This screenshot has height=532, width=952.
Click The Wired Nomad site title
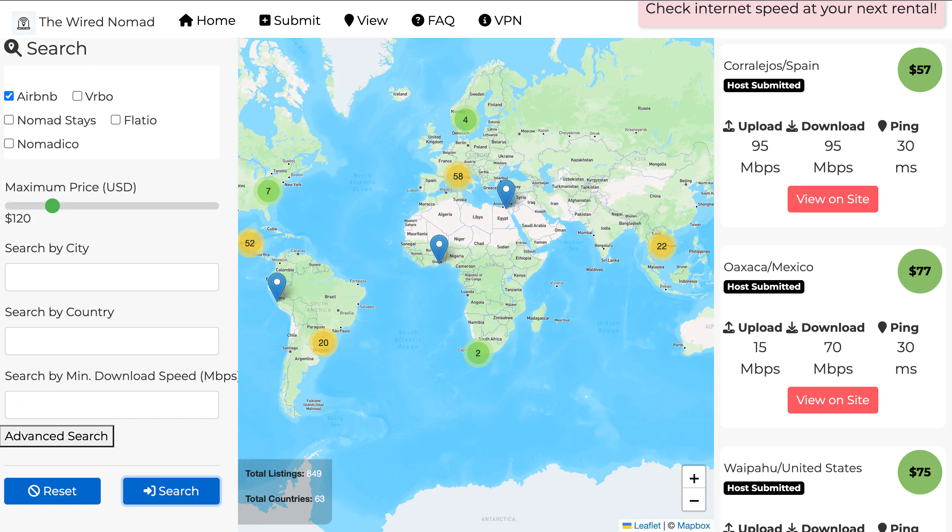tap(97, 22)
